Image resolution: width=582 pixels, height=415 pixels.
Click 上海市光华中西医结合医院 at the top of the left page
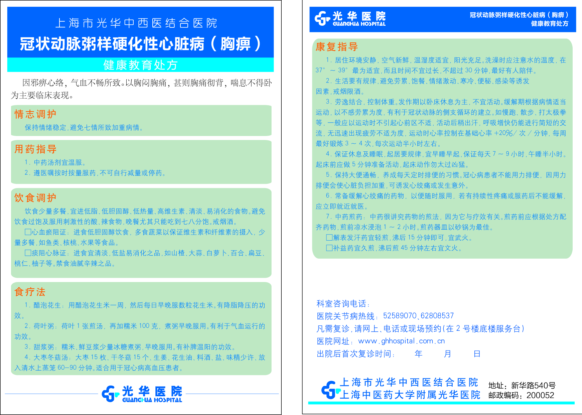[136, 23]
